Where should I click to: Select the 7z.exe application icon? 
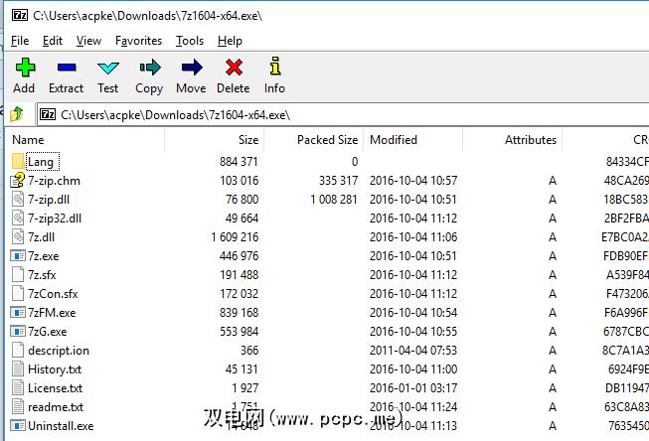click(18, 256)
